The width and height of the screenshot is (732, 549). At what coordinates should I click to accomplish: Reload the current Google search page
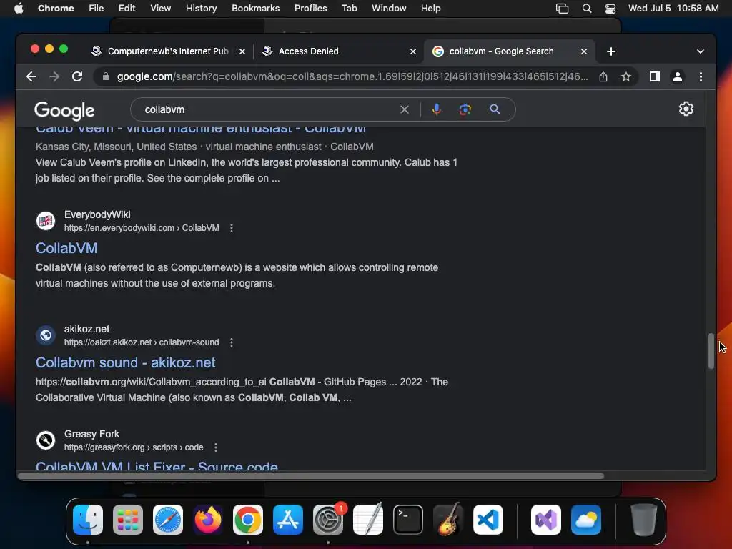click(x=77, y=76)
